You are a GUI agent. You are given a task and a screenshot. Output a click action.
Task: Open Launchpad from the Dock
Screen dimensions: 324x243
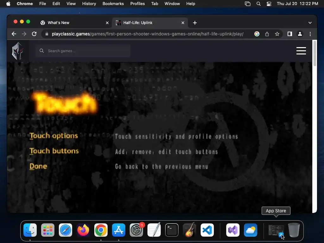pos(48,230)
